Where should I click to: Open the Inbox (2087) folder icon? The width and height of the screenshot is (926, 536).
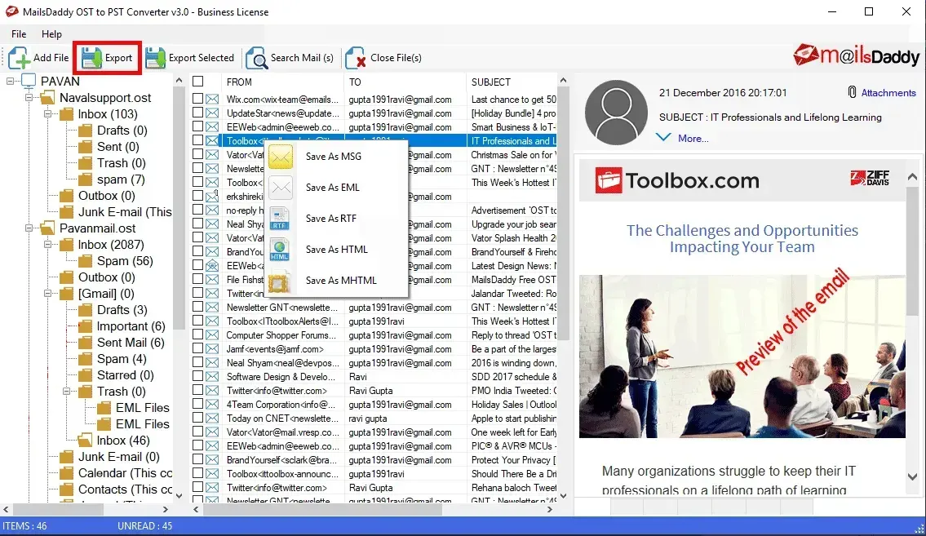coord(66,245)
